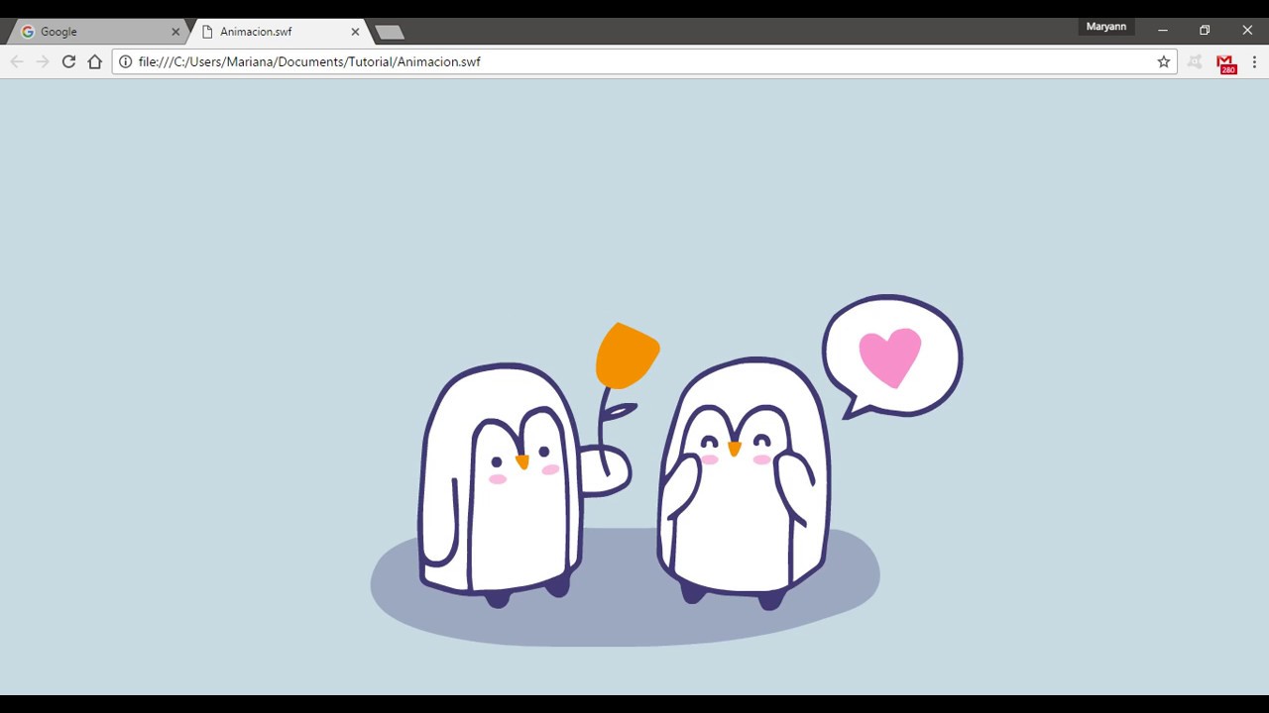The image size is (1269, 713).
Task: Click the greyed extension icon beside the star
Action: click(x=1195, y=61)
